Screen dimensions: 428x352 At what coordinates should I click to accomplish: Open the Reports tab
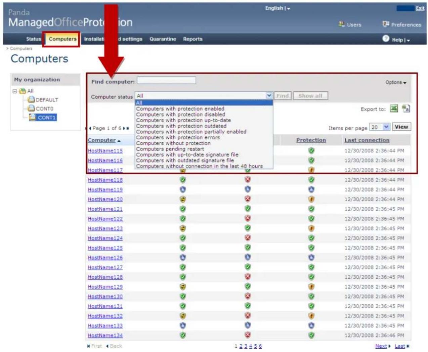coord(193,39)
